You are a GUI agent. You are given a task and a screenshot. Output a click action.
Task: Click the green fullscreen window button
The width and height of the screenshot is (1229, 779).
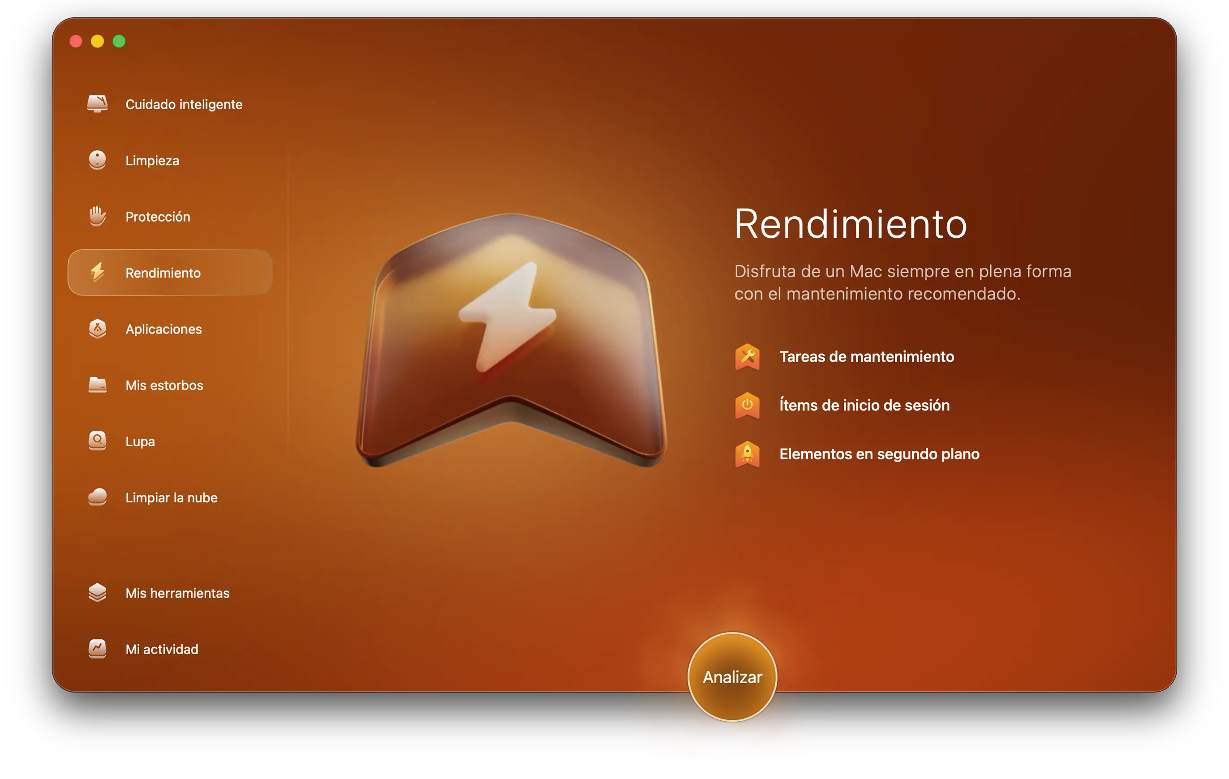[119, 41]
